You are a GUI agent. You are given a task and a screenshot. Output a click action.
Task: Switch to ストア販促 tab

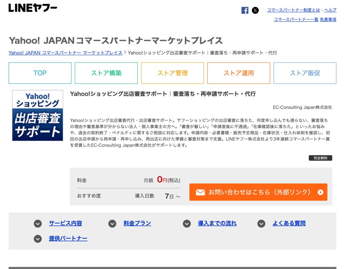click(305, 73)
